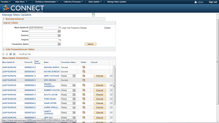Viewport: 219px width, 123px height.
Task: Click the name KAREN SPRUILL
Action: [x=51, y=108]
